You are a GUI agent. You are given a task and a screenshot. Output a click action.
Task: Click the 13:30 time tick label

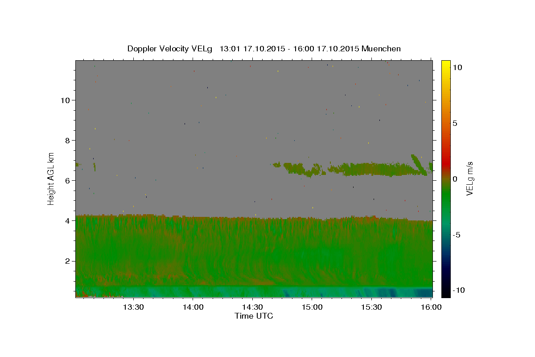pos(133,307)
